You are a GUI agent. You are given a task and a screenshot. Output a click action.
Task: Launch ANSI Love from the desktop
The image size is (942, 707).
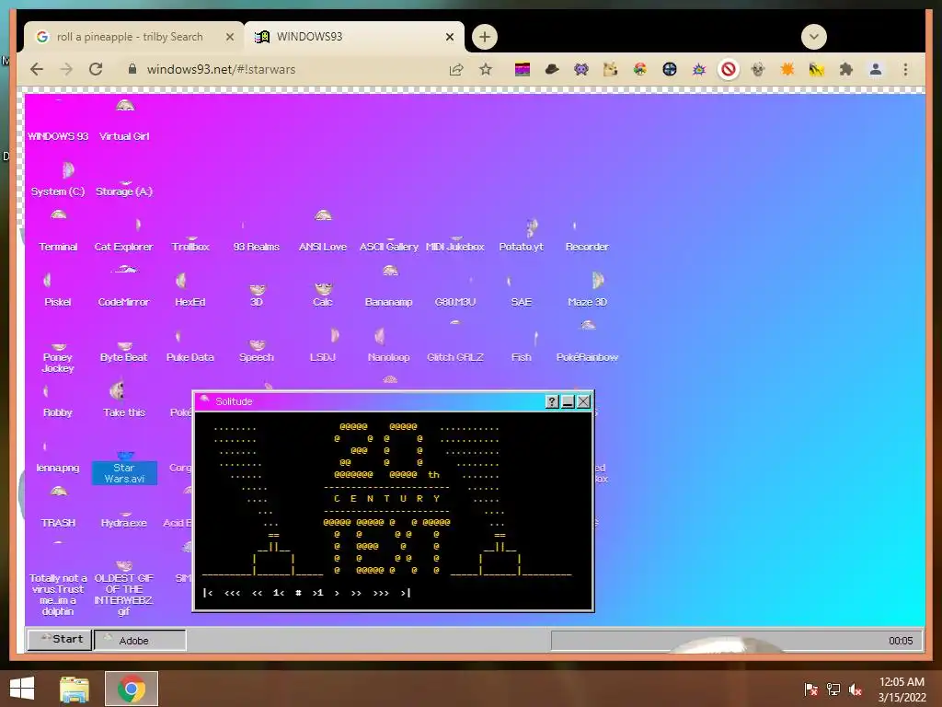[x=323, y=231]
